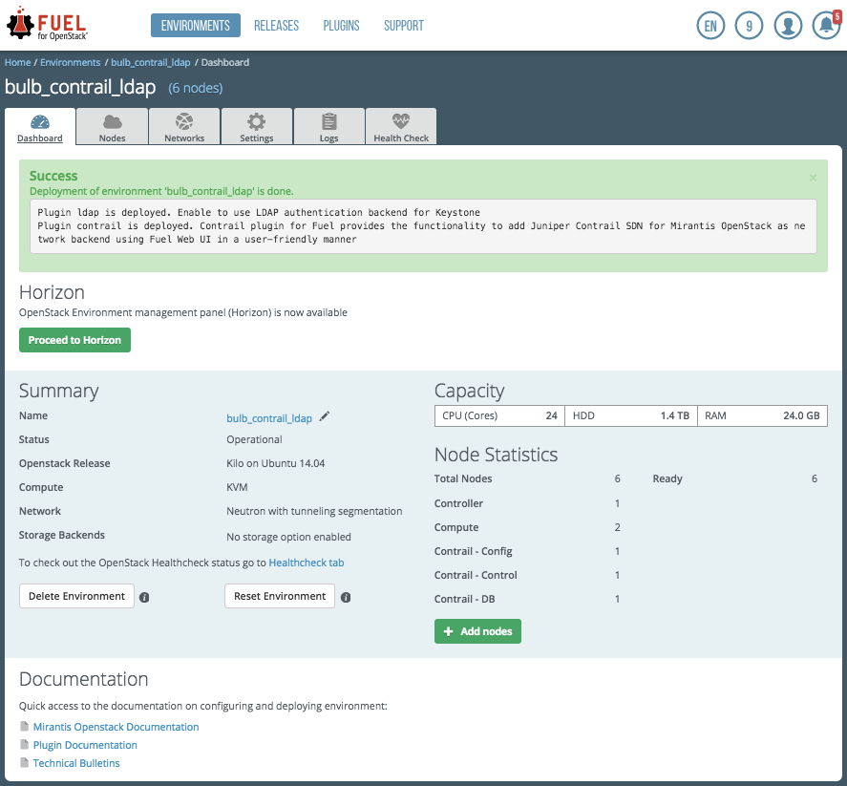Select the Dashboard tab label
Screen dimensions: 847x786
[40, 138]
